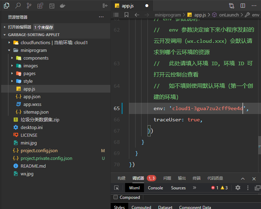This screenshot has width=261, height=209.
Task: Click the miniprogram breadcrumb
Action: point(168,15)
